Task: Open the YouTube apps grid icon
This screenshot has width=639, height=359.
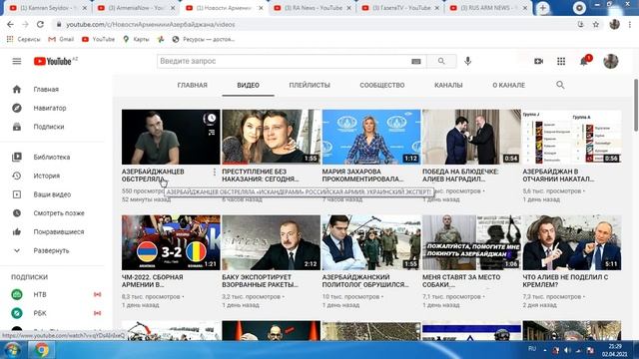Action: tap(561, 61)
